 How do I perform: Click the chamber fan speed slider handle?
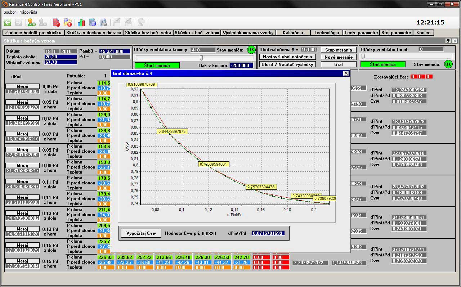[201, 58]
